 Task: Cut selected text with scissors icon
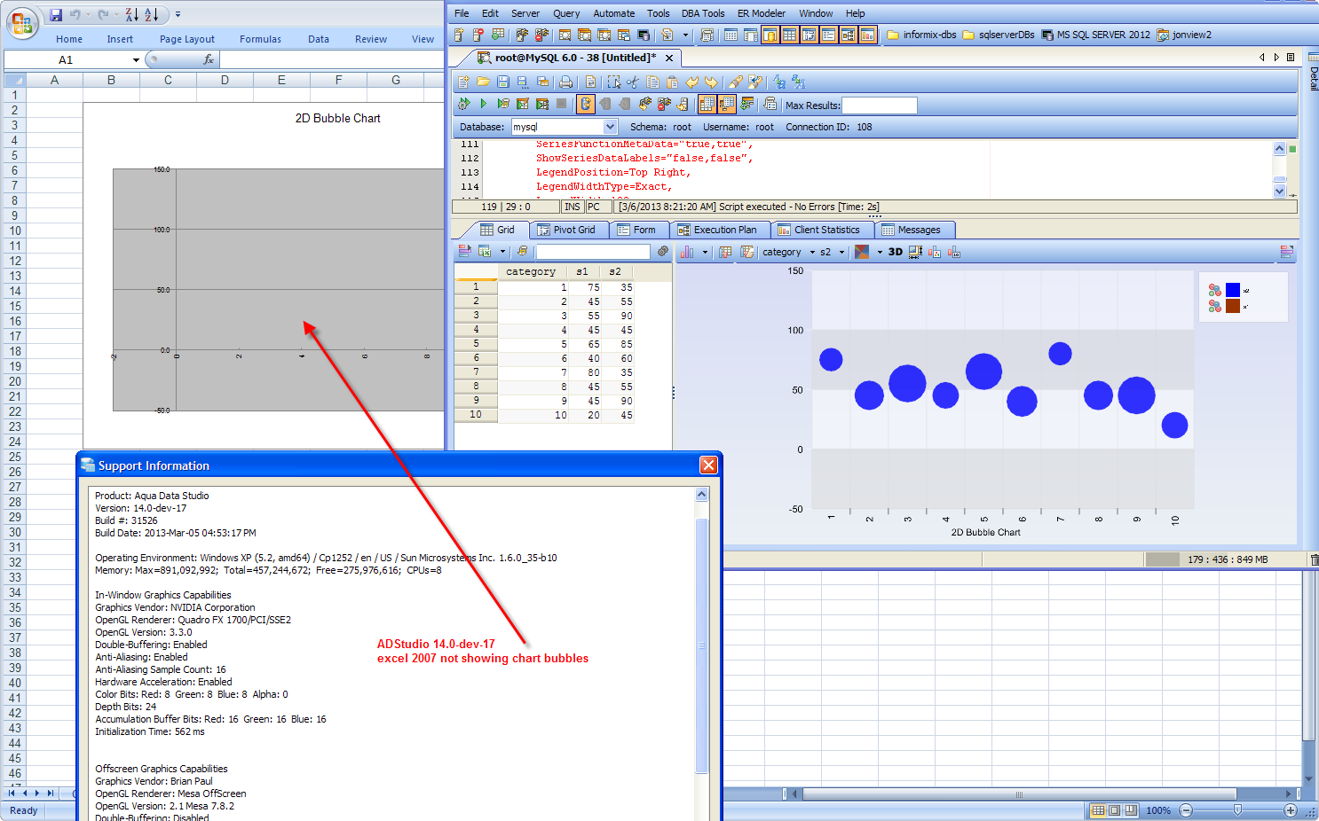(633, 82)
